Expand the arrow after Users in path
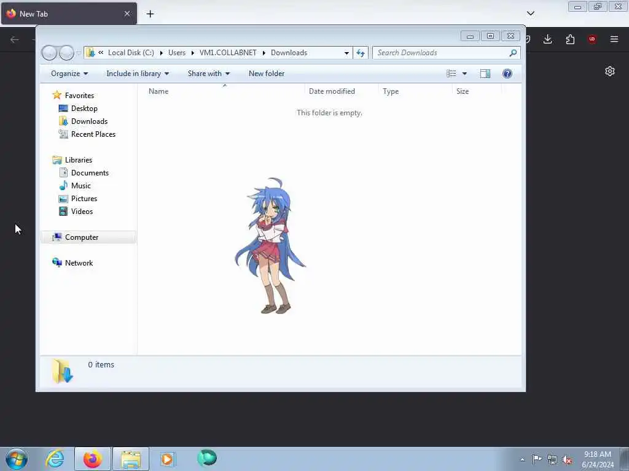 [x=192, y=53]
